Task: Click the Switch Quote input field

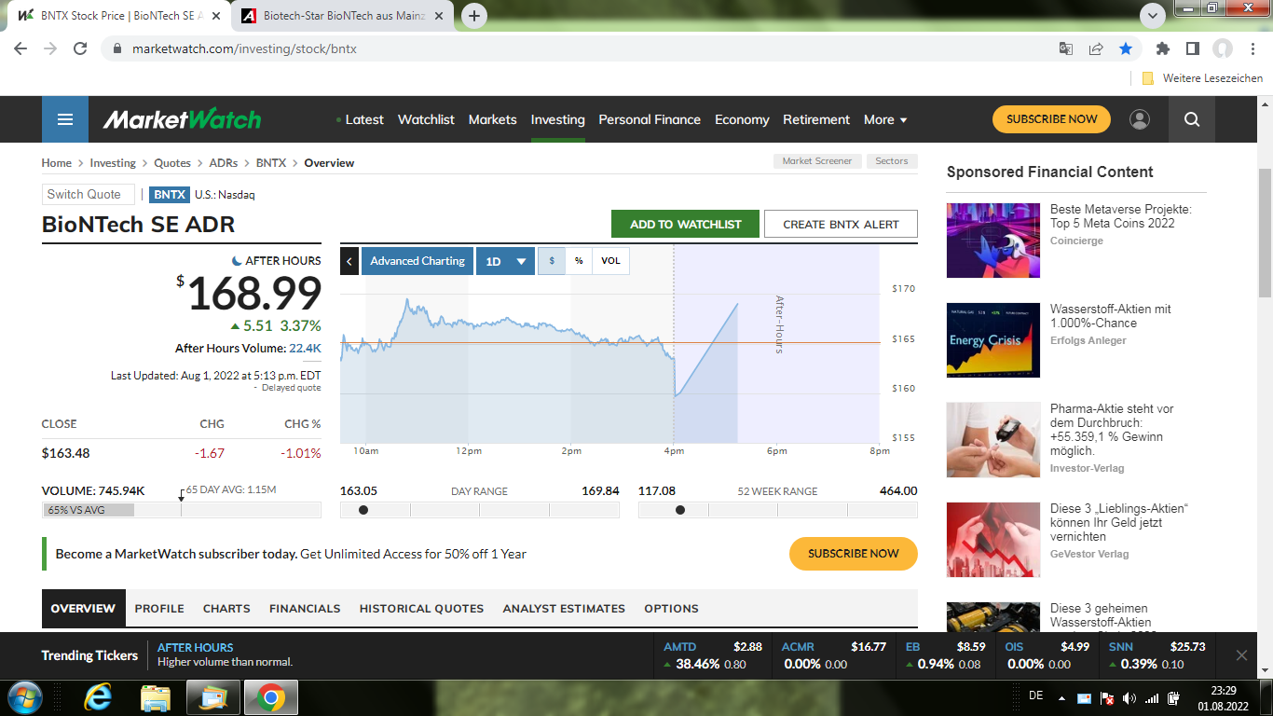Action: [89, 194]
